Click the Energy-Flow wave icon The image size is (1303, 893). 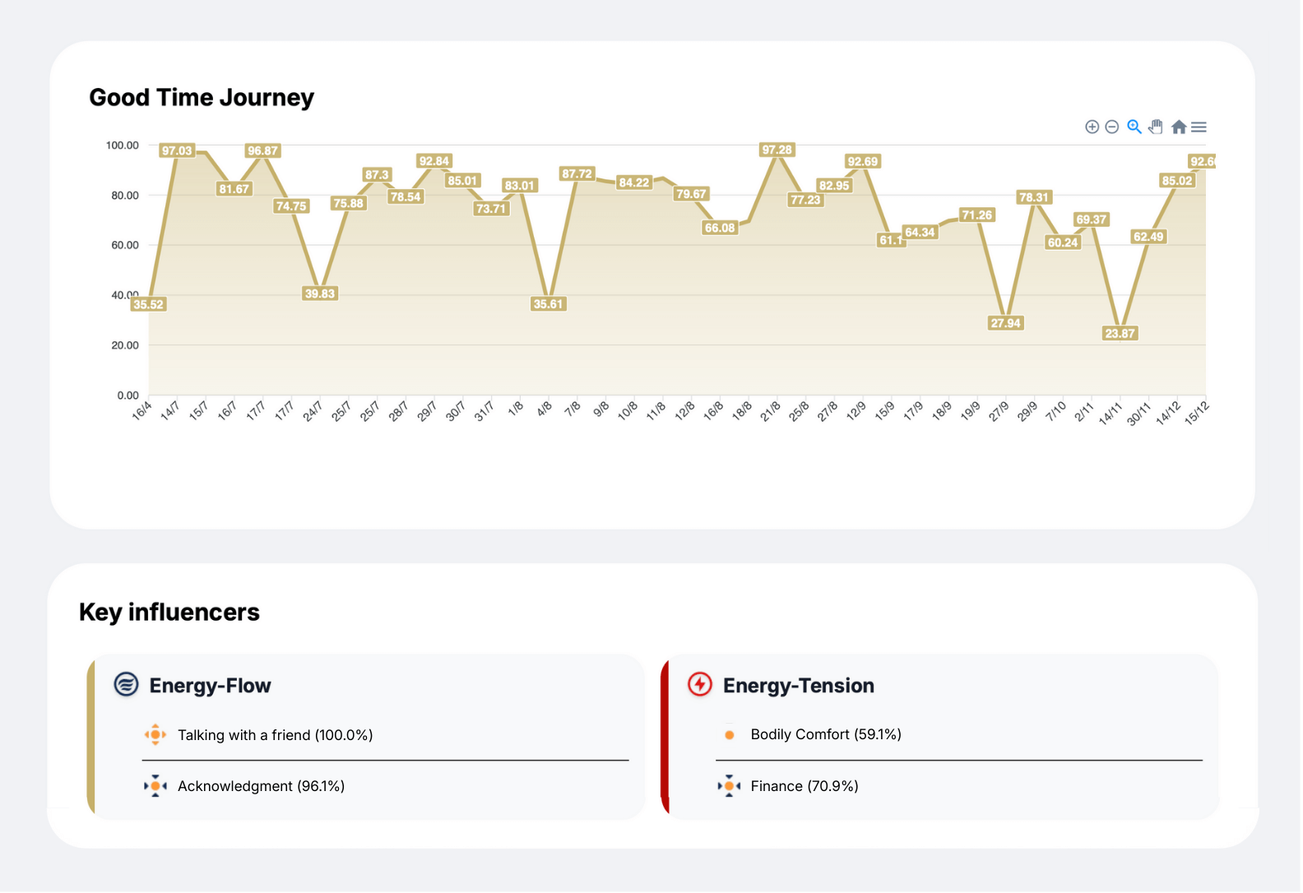click(126, 684)
